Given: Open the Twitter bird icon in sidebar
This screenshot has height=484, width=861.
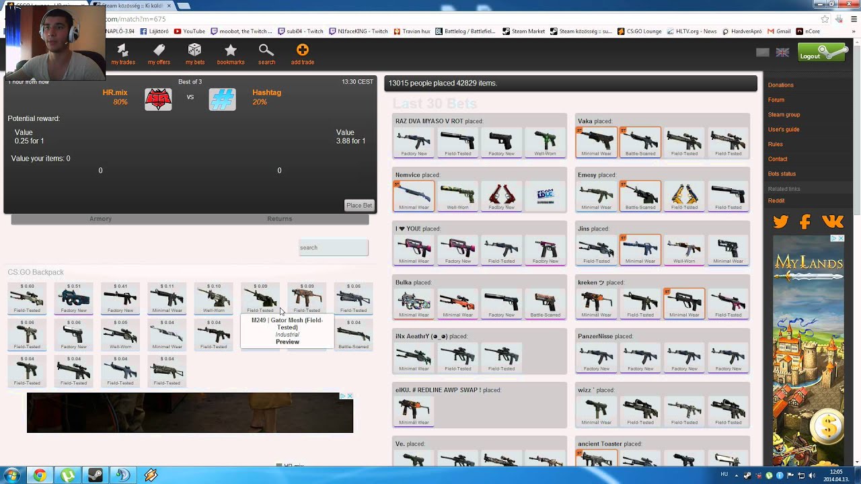Looking at the screenshot, I should 781,222.
